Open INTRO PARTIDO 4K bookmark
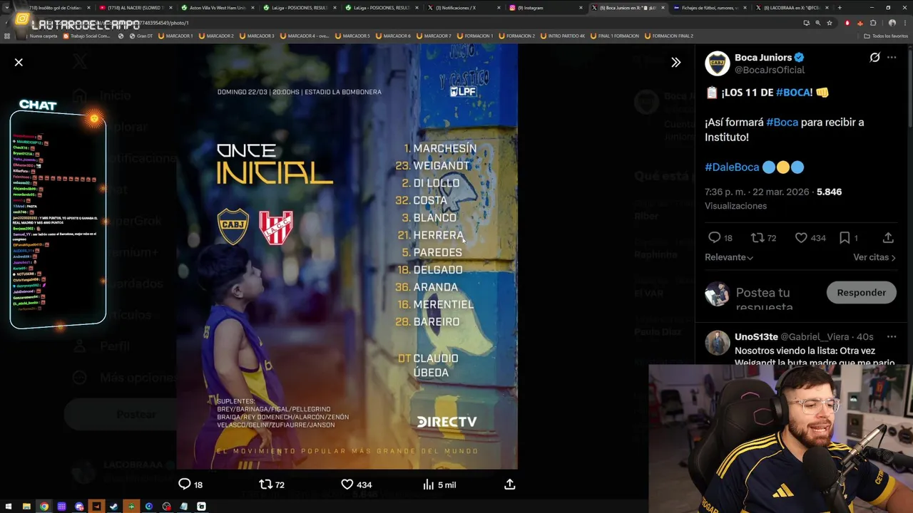 tap(563, 36)
